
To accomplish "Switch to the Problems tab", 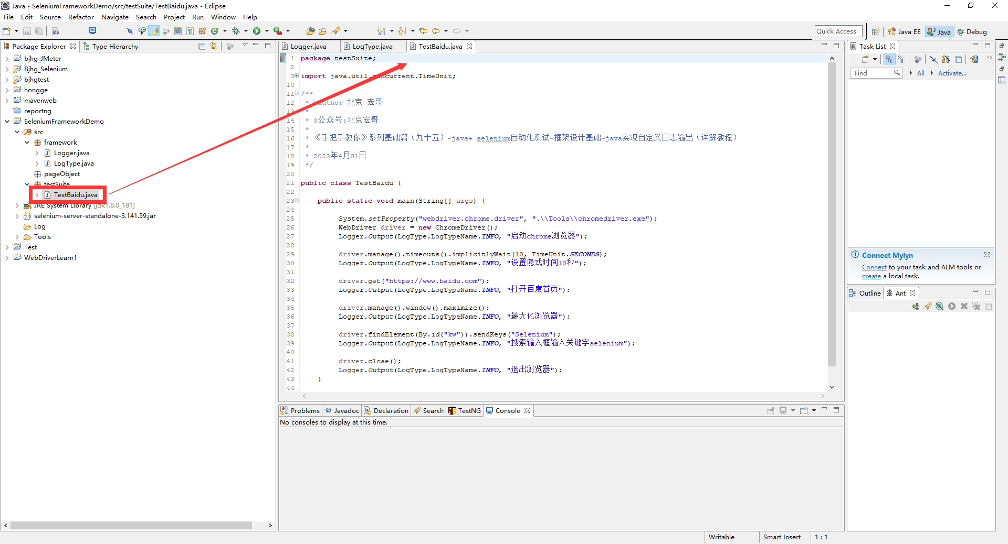I will click(300, 411).
